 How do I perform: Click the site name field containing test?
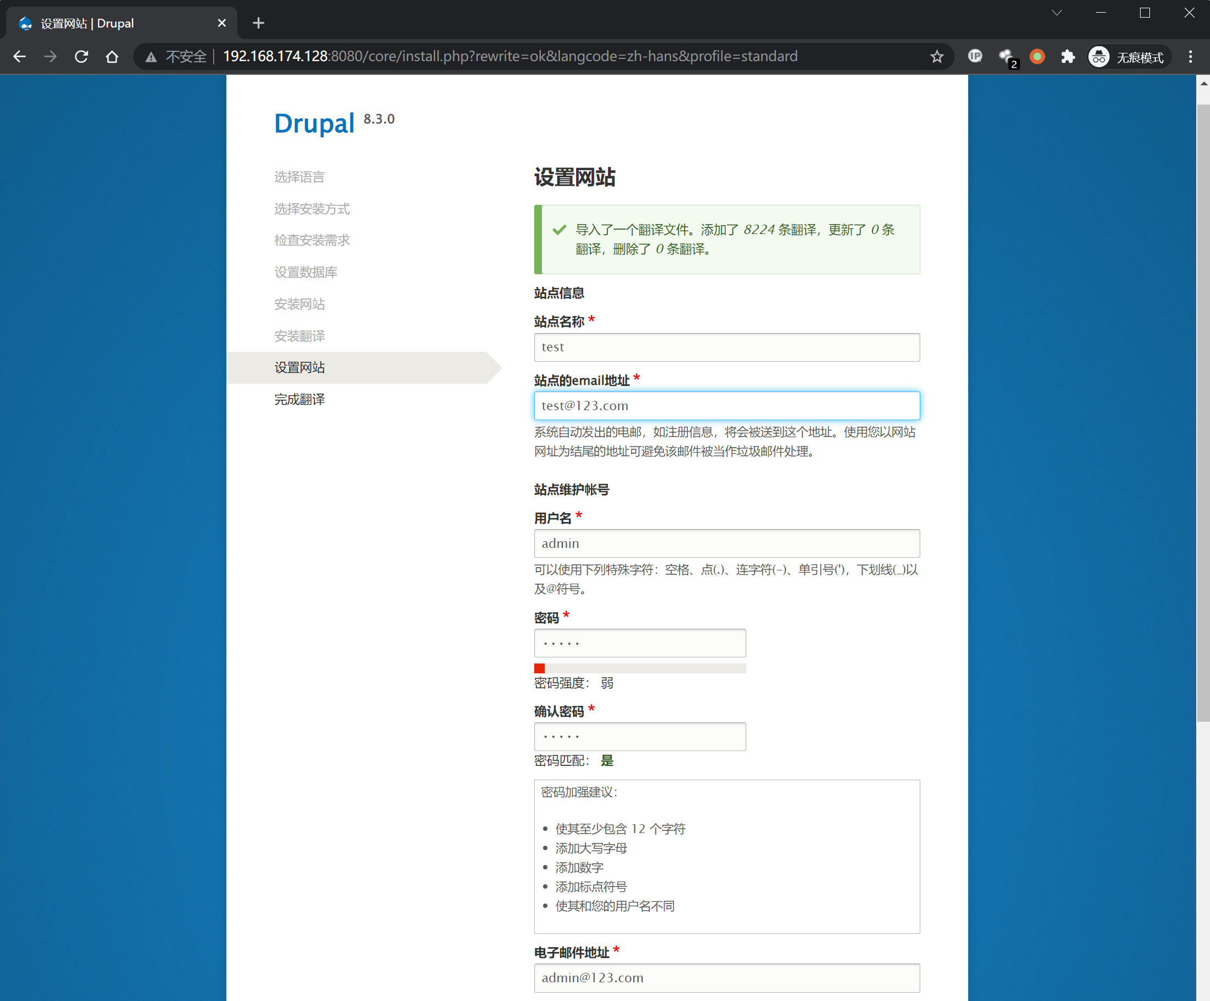click(726, 347)
